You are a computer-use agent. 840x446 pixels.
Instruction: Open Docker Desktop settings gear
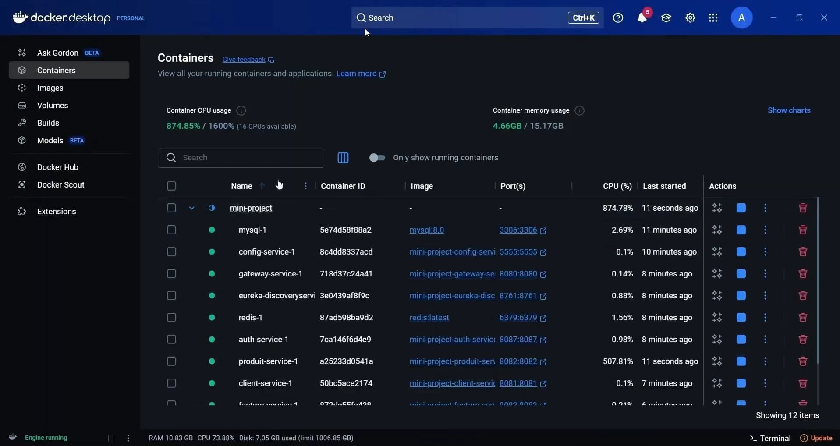pyautogui.click(x=690, y=18)
